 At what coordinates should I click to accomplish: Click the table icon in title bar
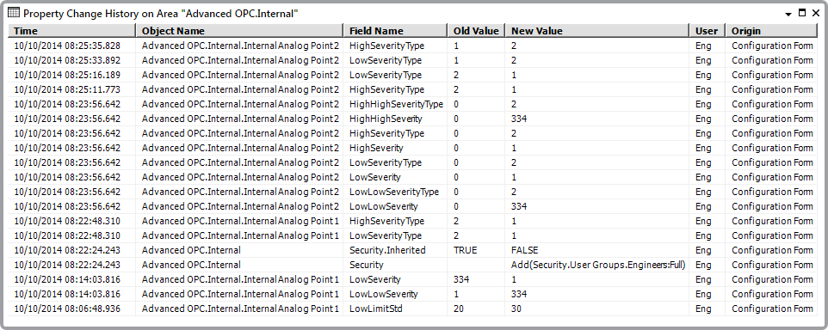(x=15, y=13)
